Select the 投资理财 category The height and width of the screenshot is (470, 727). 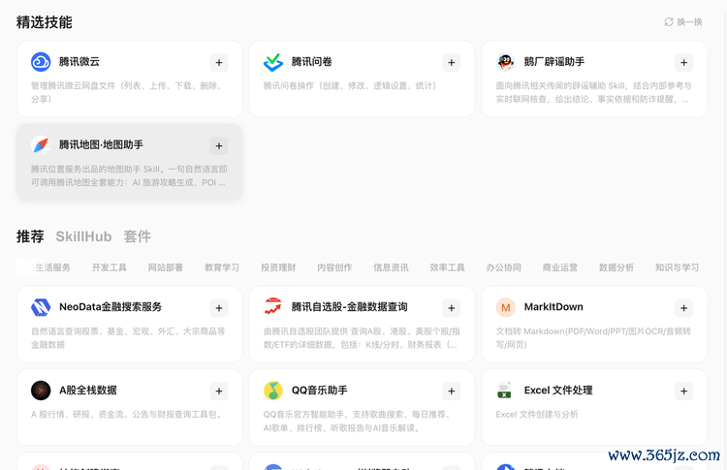coord(278,267)
